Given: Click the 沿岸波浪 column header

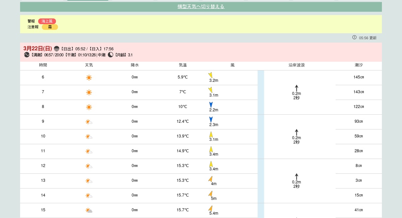Looking at the screenshot, I should tap(296, 65).
